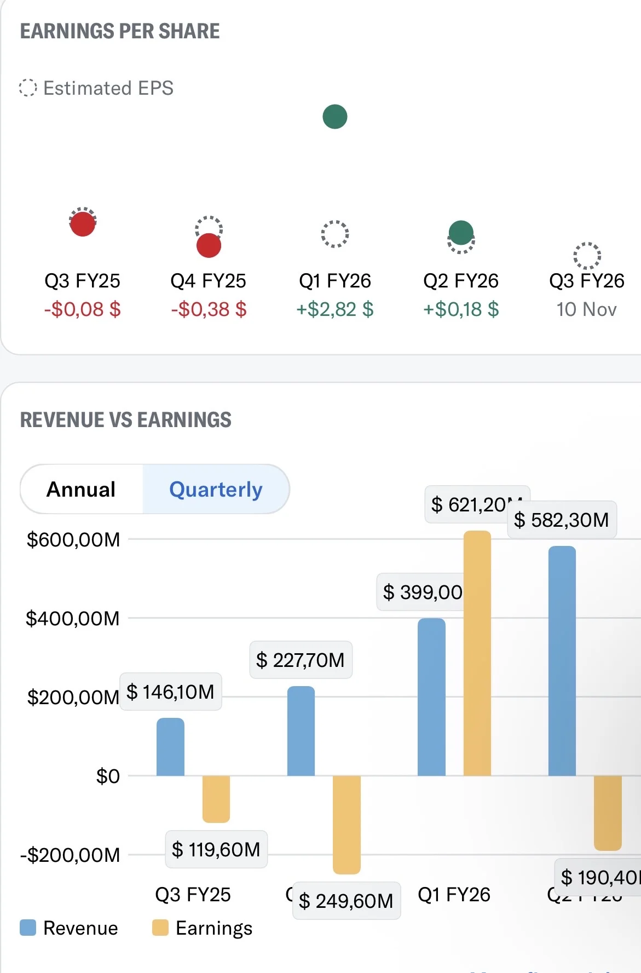
Task: Click the -$0,38 $ EPS surprise value
Action: [209, 309]
